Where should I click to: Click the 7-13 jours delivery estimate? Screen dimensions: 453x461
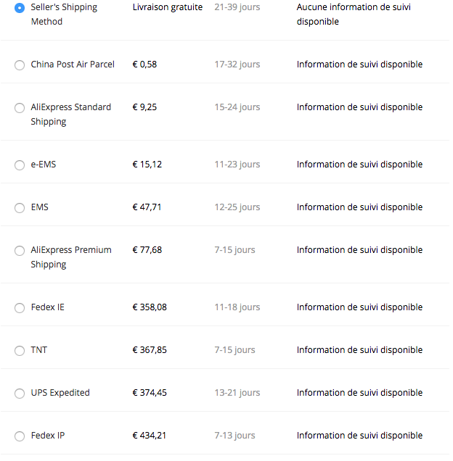point(234,436)
